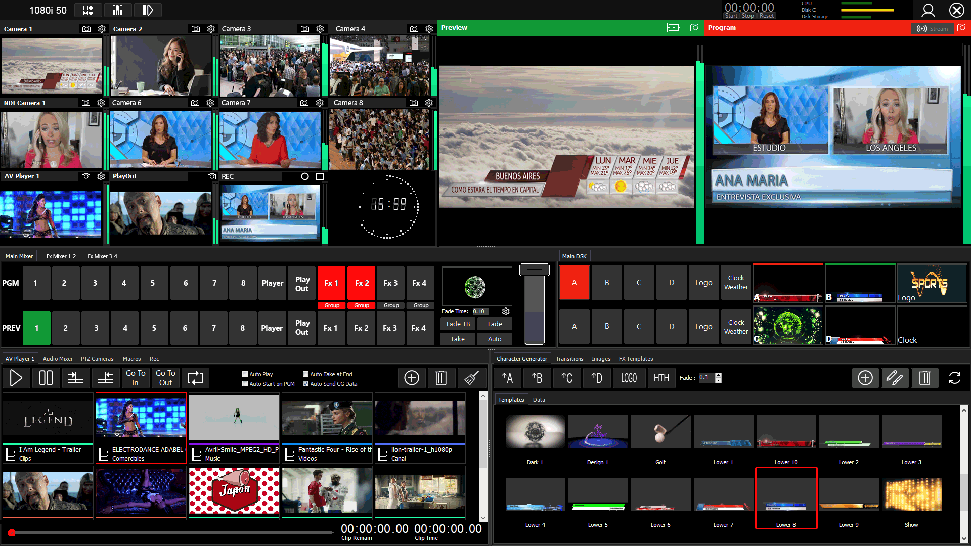
Task: Start recording with REC circle button
Action: coord(304,176)
